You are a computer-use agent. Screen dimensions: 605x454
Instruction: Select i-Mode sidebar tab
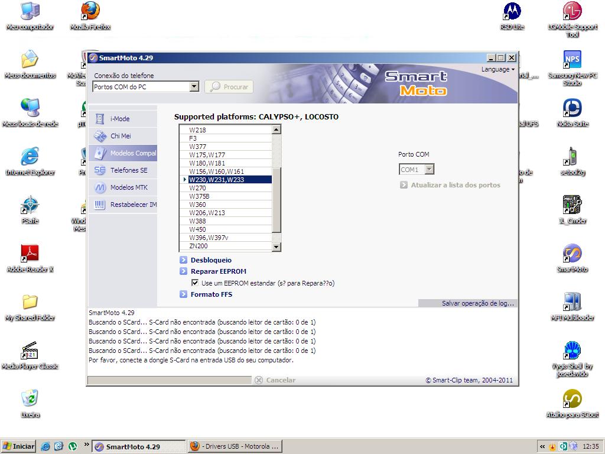pos(123,119)
